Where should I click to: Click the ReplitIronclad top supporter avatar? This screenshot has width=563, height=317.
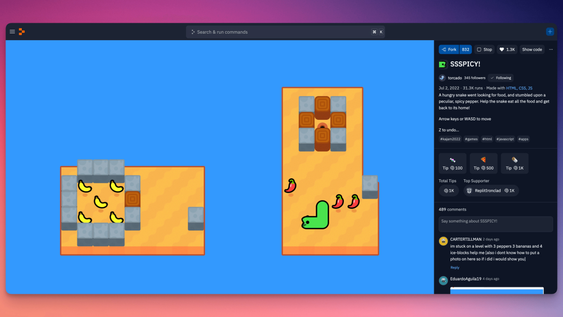tap(469, 190)
